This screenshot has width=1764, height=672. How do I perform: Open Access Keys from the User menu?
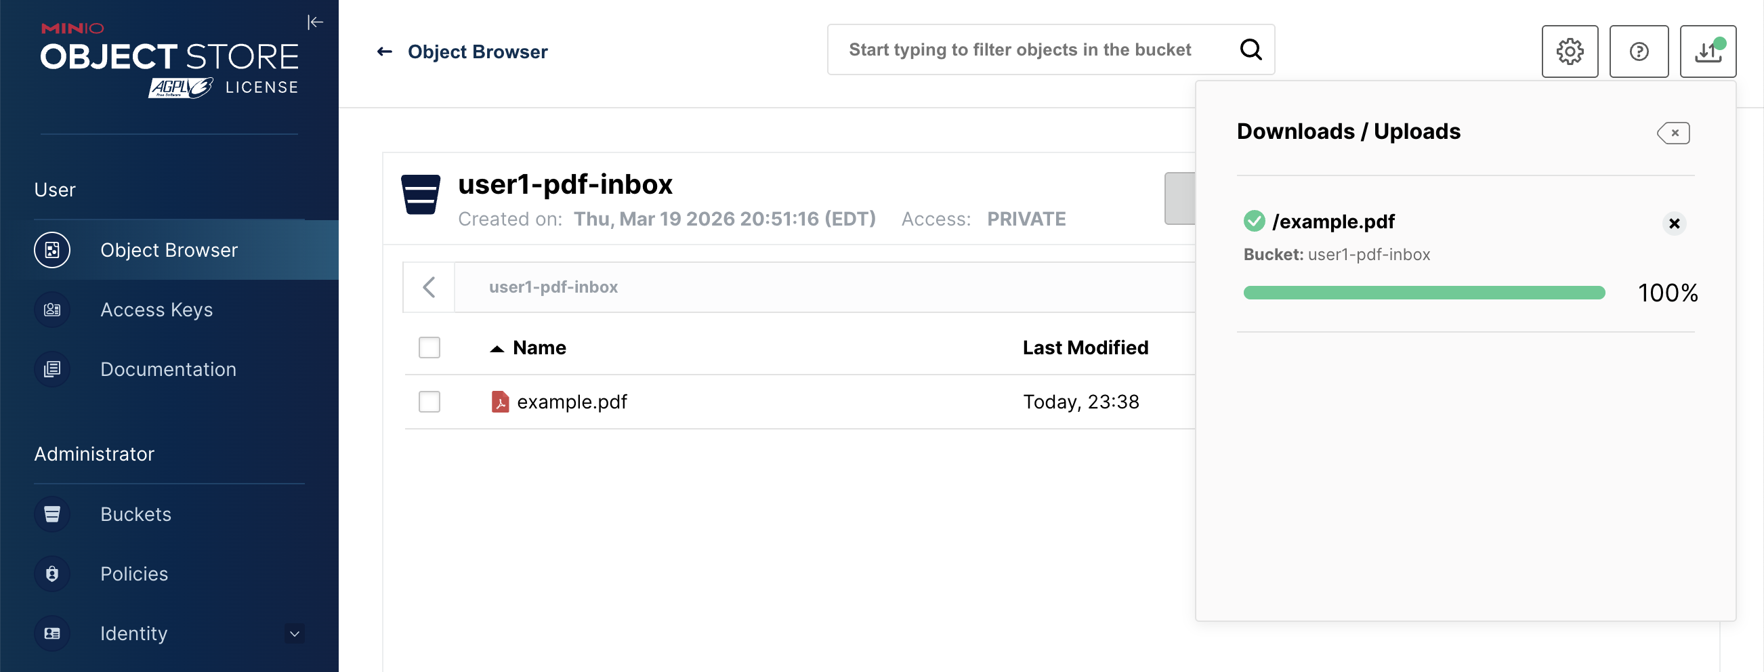(156, 310)
